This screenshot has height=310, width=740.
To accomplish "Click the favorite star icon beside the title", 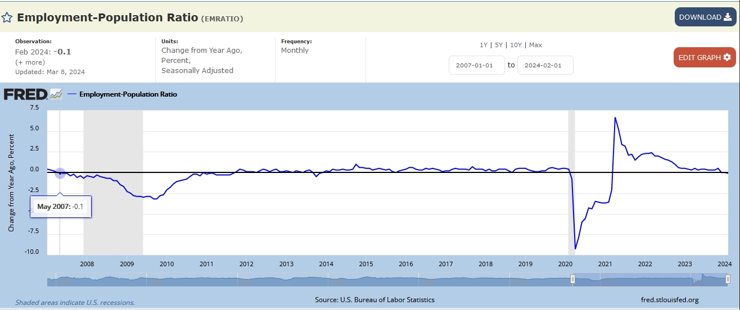I will 7,17.
